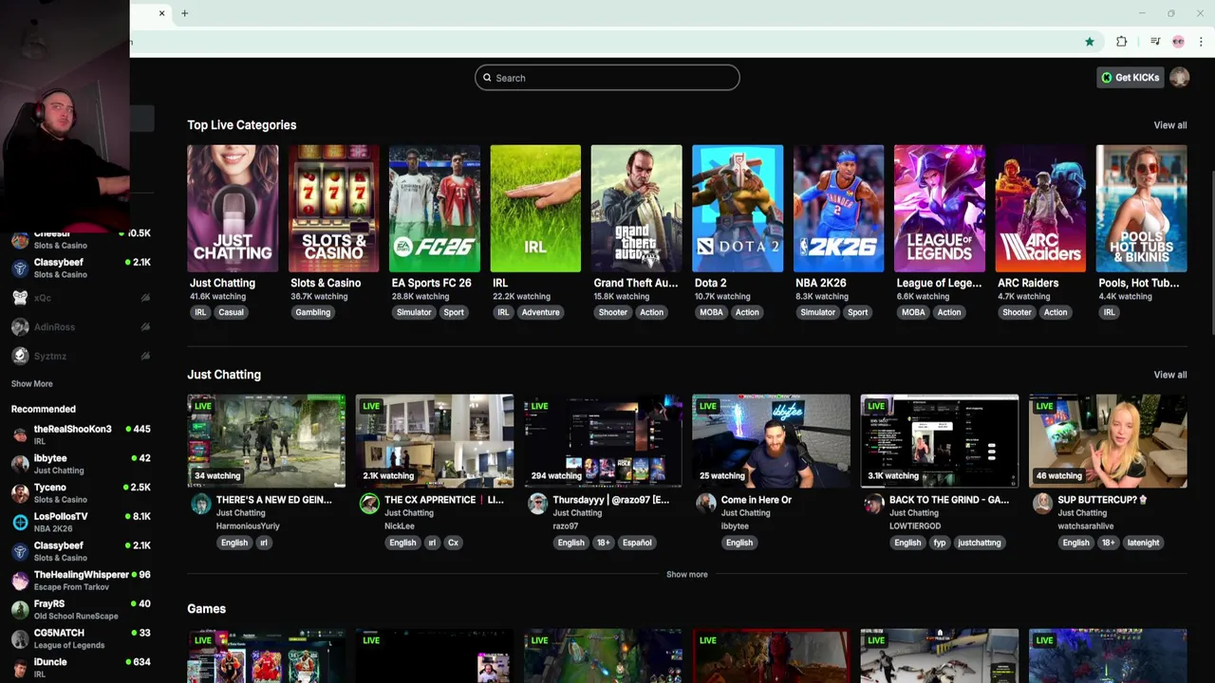Open the Grand Theft Auto category cover
Screen dimensions: 1215x683
pos(636,209)
